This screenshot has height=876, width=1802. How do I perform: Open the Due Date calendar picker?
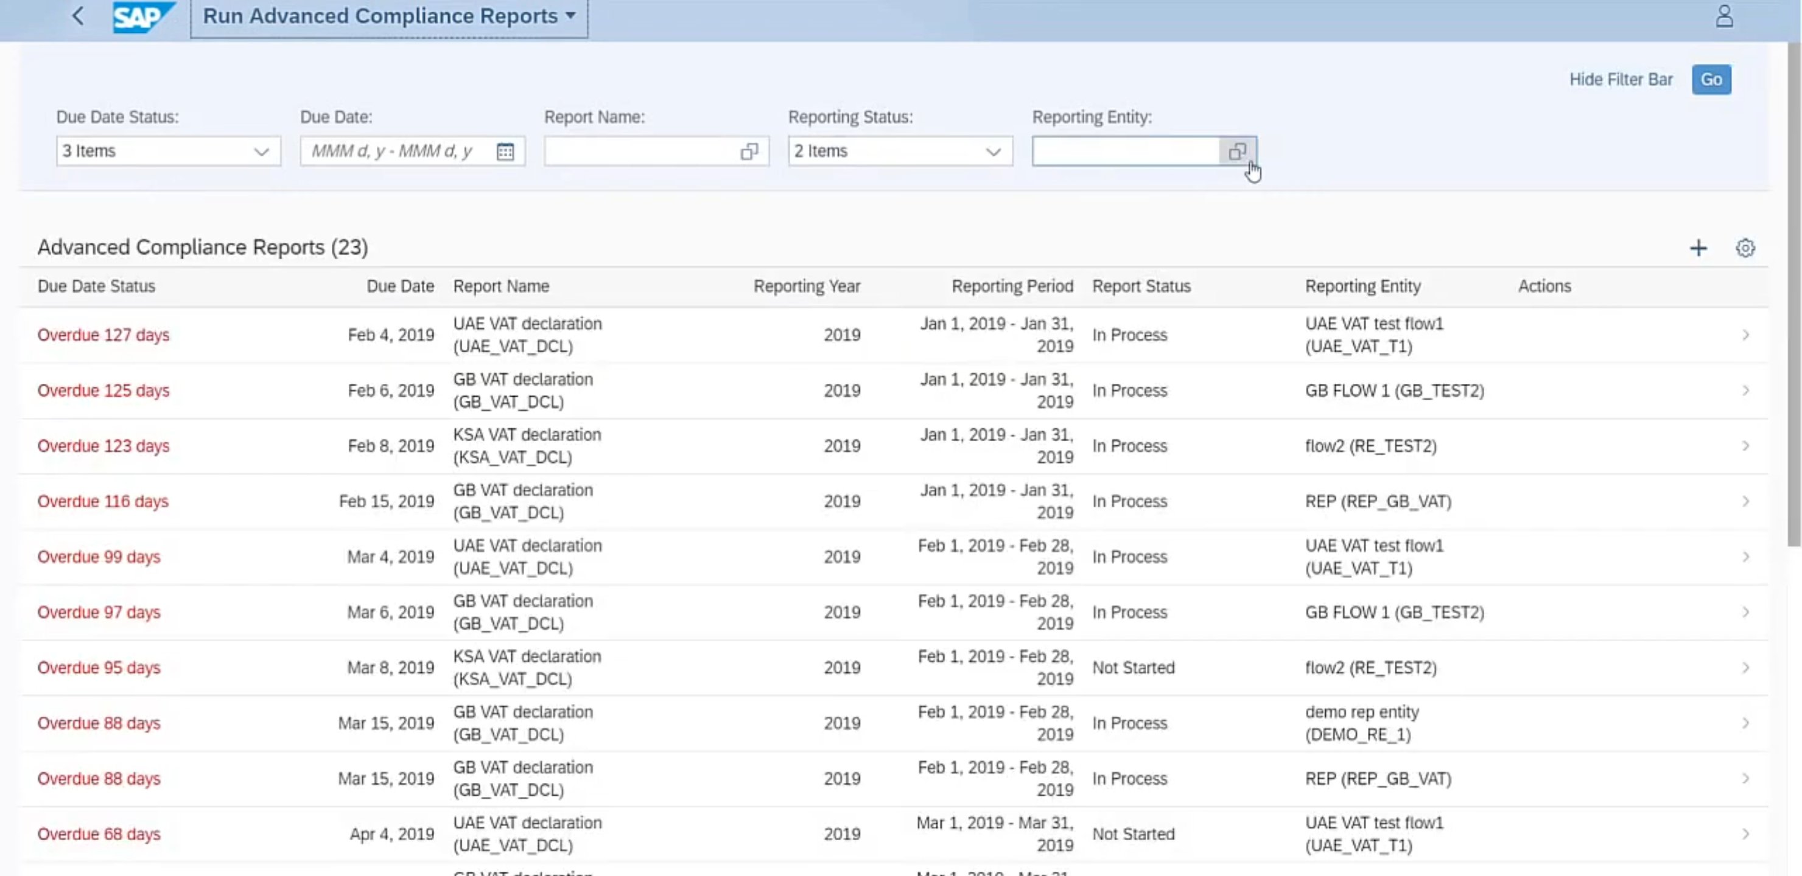[x=505, y=151]
